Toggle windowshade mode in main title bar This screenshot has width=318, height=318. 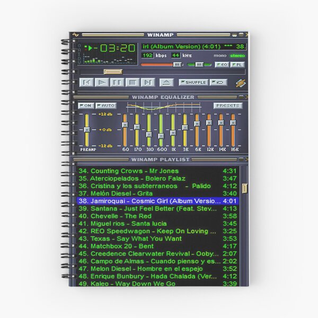pyautogui.click(x=241, y=35)
